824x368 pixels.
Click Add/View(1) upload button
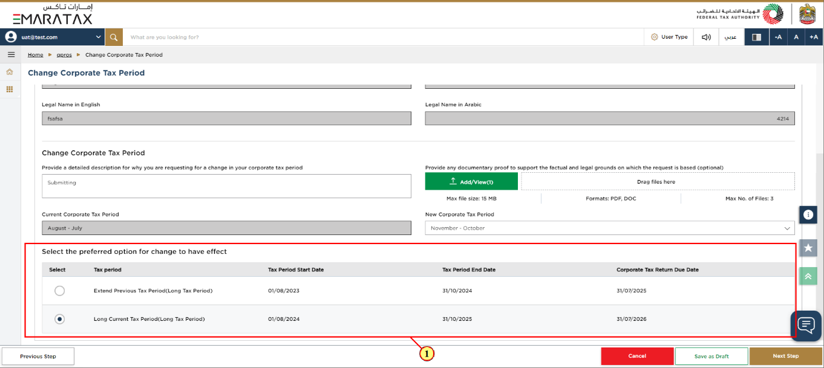pyautogui.click(x=471, y=181)
